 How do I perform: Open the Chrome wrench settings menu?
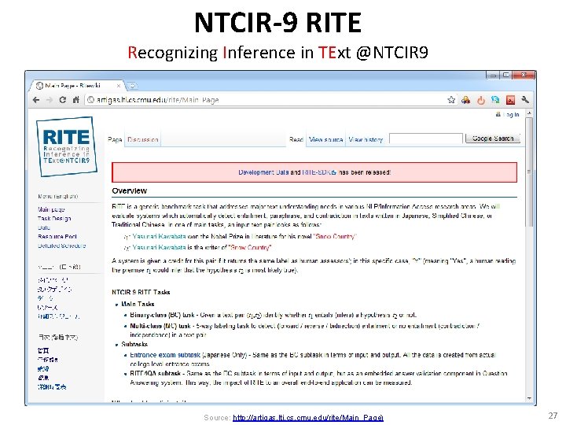525,100
